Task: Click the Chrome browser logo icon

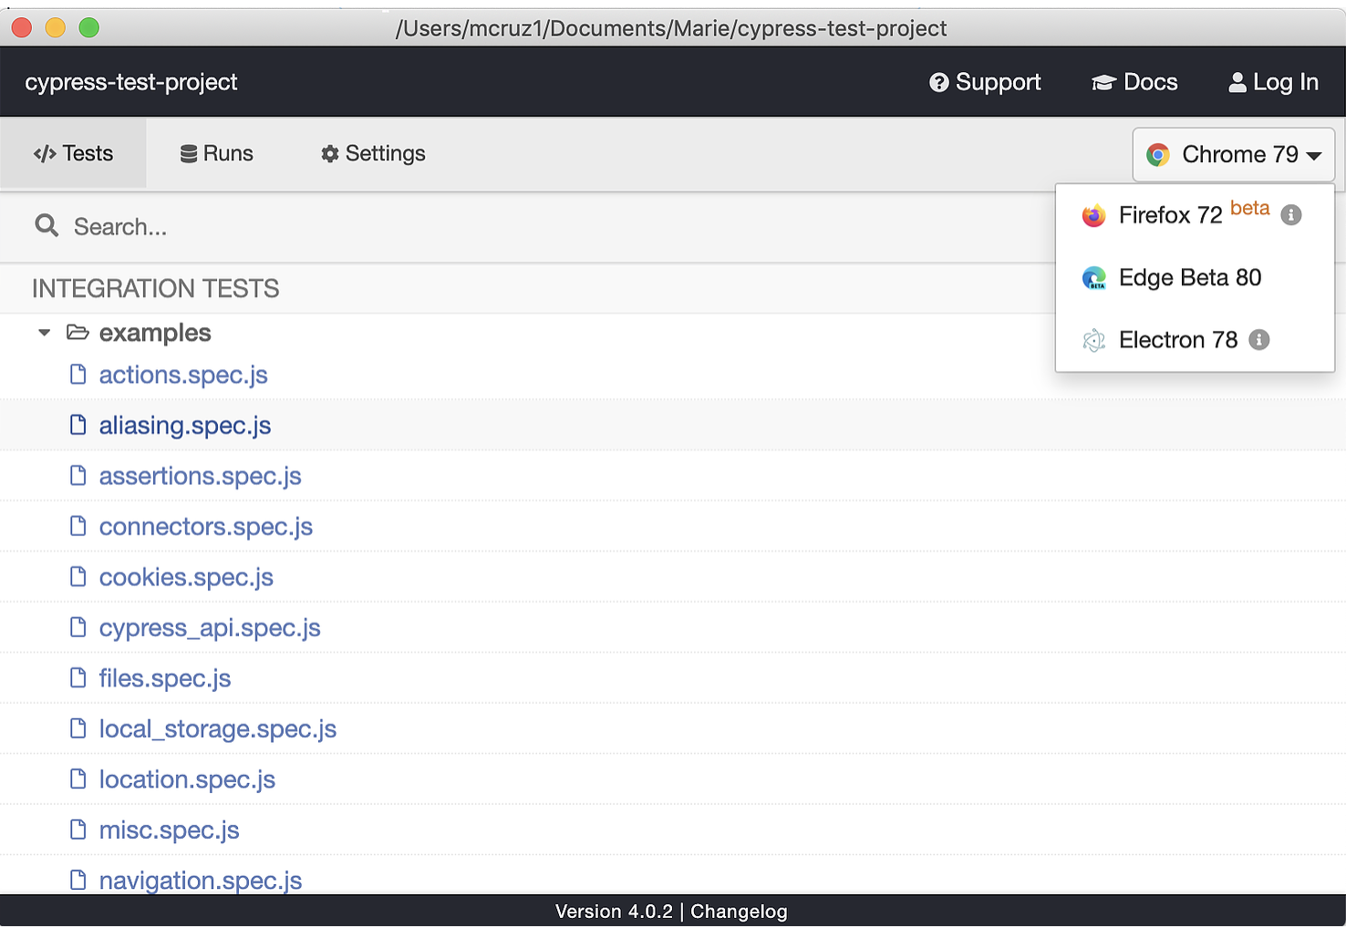Action: click(1158, 155)
